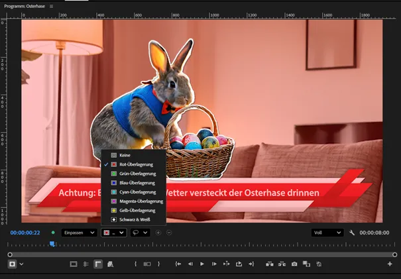Screen dimensions: 401x279
Task: Select the checked Rot-Überlagerung entry
Action: [x=136, y=164]
